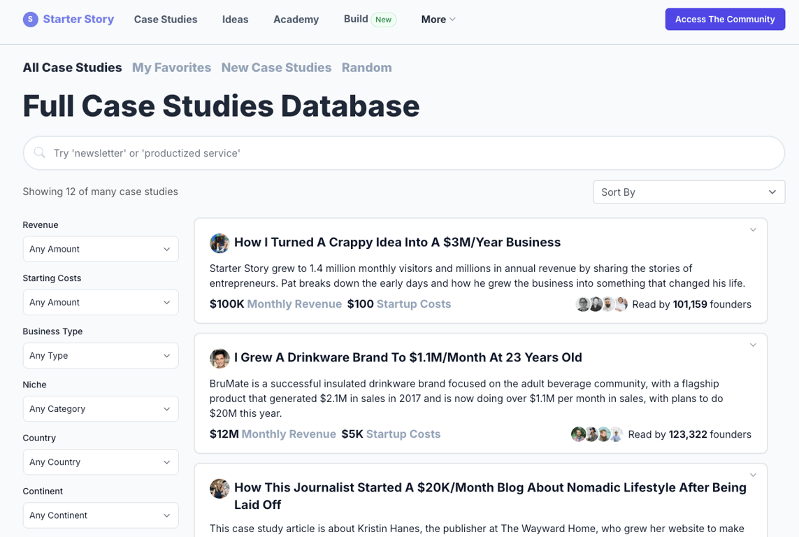Go to Case Studies in top navigation
This screenshot has width=799, height=537.
point(166,20)
